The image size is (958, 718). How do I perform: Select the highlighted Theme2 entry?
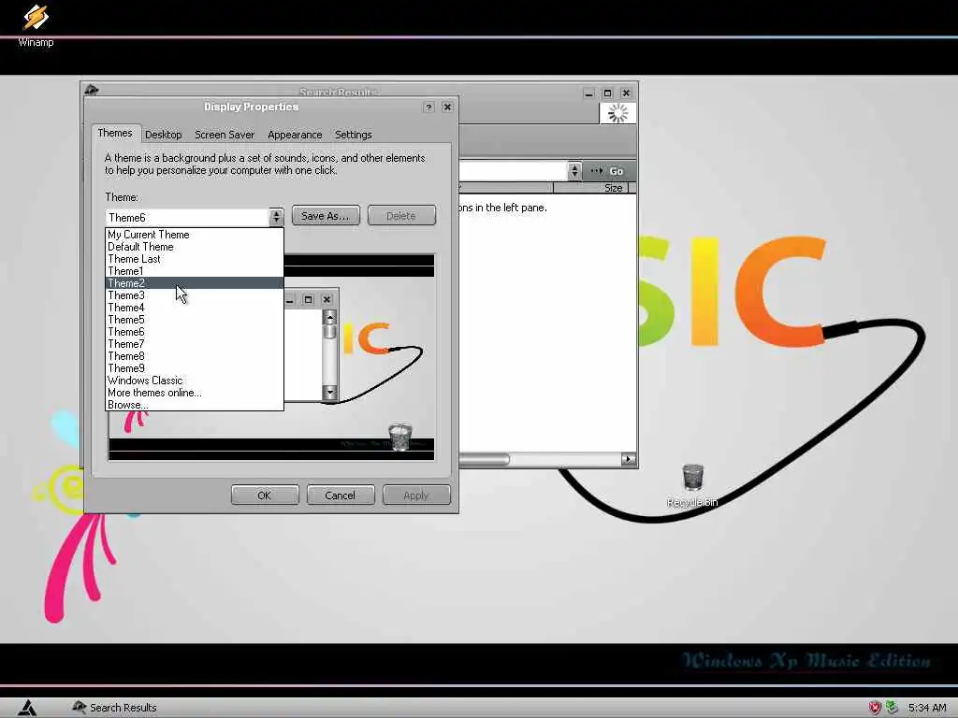click(x=195, y=283)
